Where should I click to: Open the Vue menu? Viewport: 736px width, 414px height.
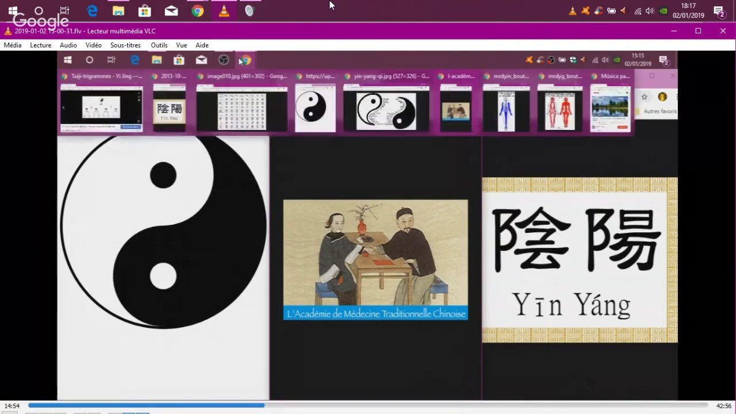pos(182,45)
